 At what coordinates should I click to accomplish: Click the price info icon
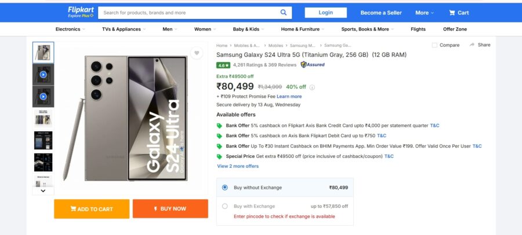click(312, 87)
